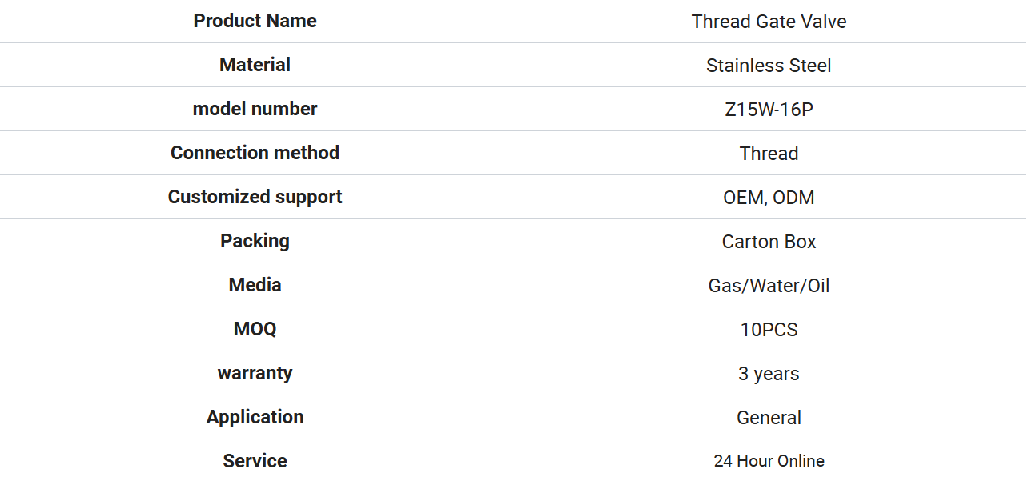Screen dimensions: 1028x485
Task: Click the MOQ label cell
Action: coord(255,329)
